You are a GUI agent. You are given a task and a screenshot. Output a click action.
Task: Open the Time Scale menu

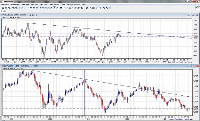coord(34,4)
